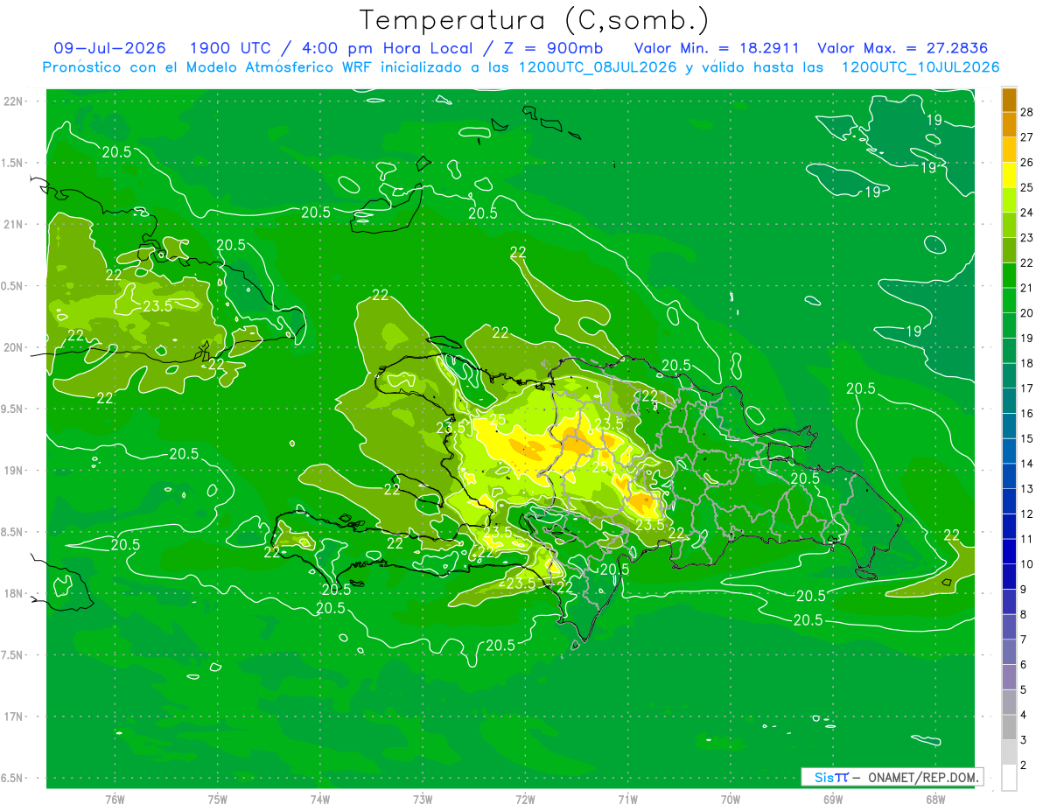Click olive legend swatch between 22 and 23
The height and width of the screenshot is (811, 1050).
click(x=1009, y=250)
